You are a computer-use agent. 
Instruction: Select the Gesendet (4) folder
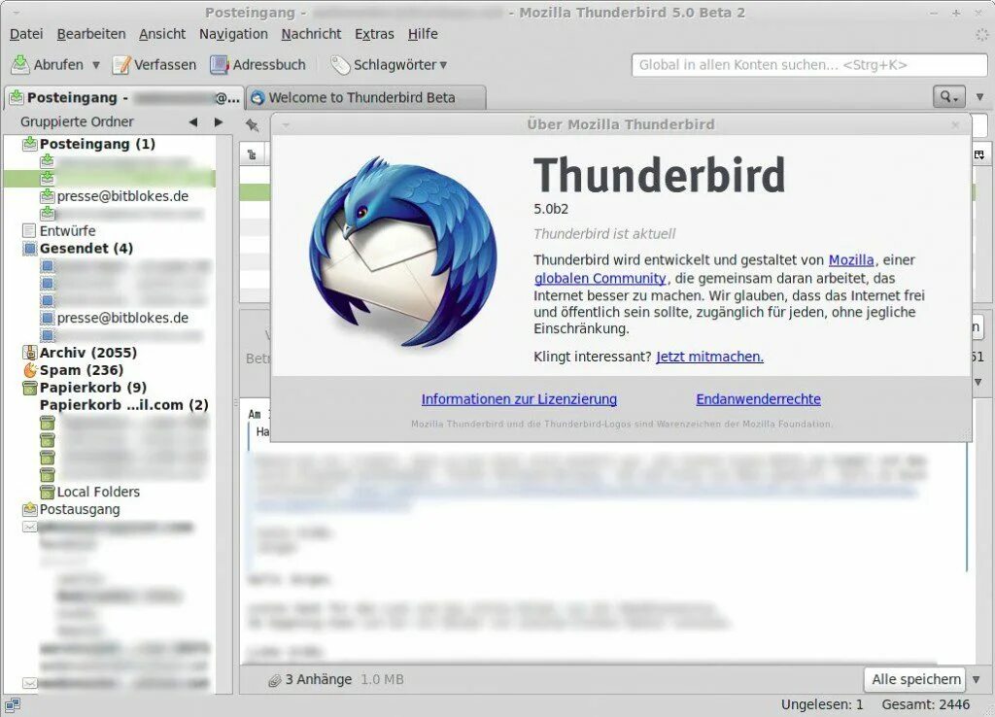click(x=86, y=249)
